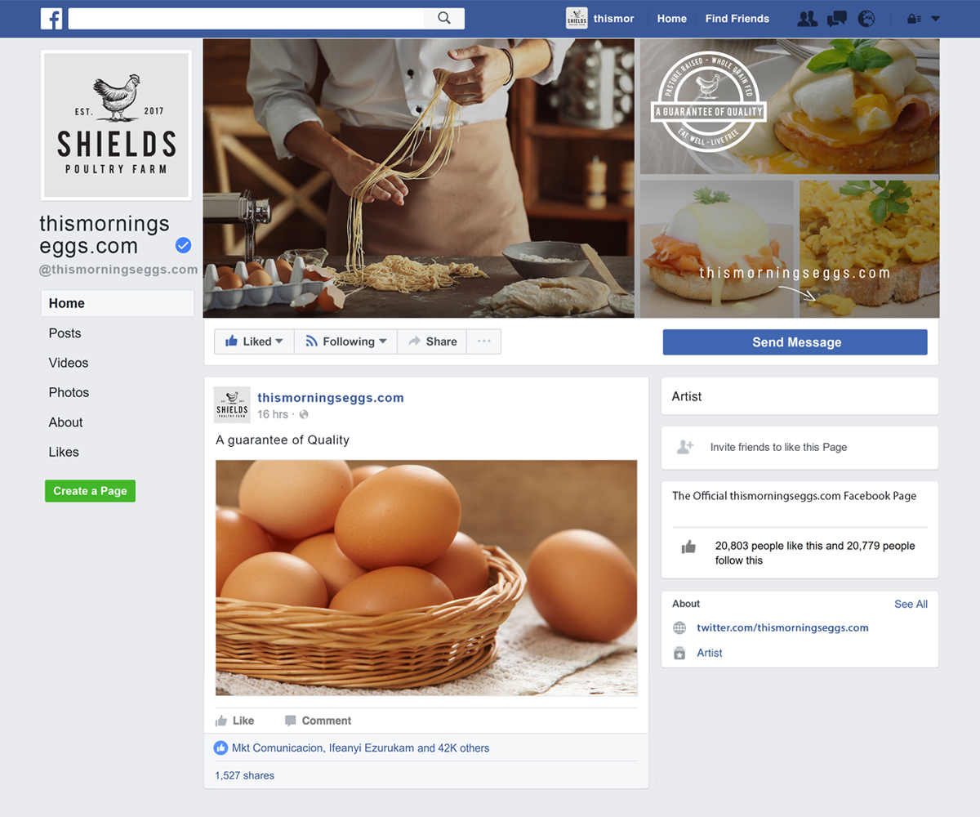Toggle Like on the eggs post

pos(234,721)
